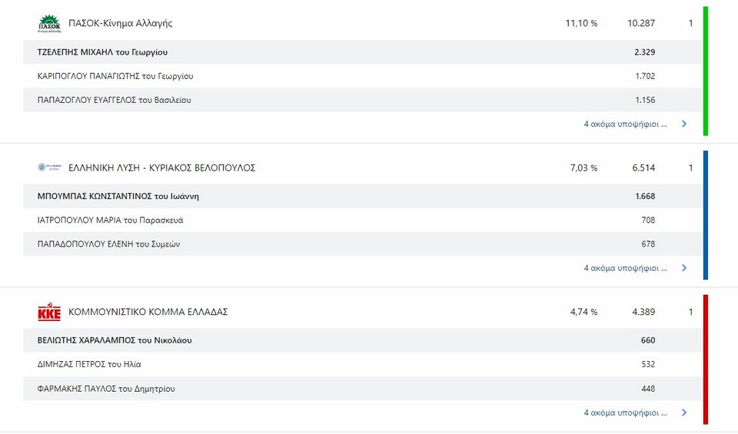Click the KKE party logo

(x=49, y=312)
